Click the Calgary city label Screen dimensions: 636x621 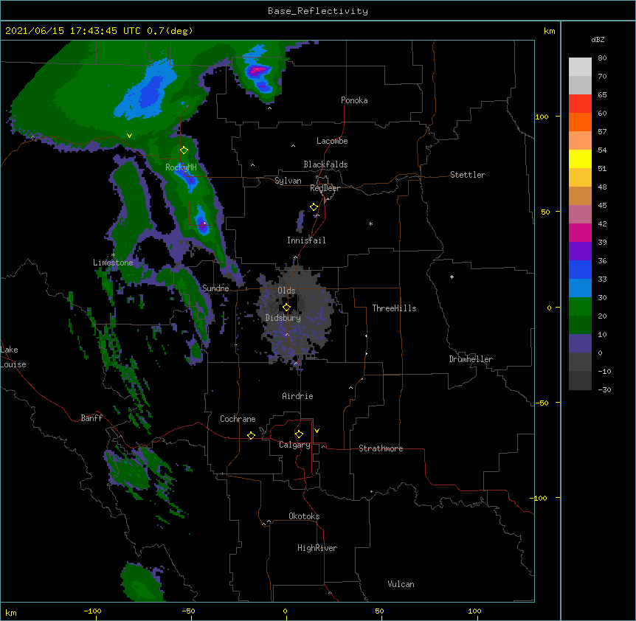[x=294, y=445]
